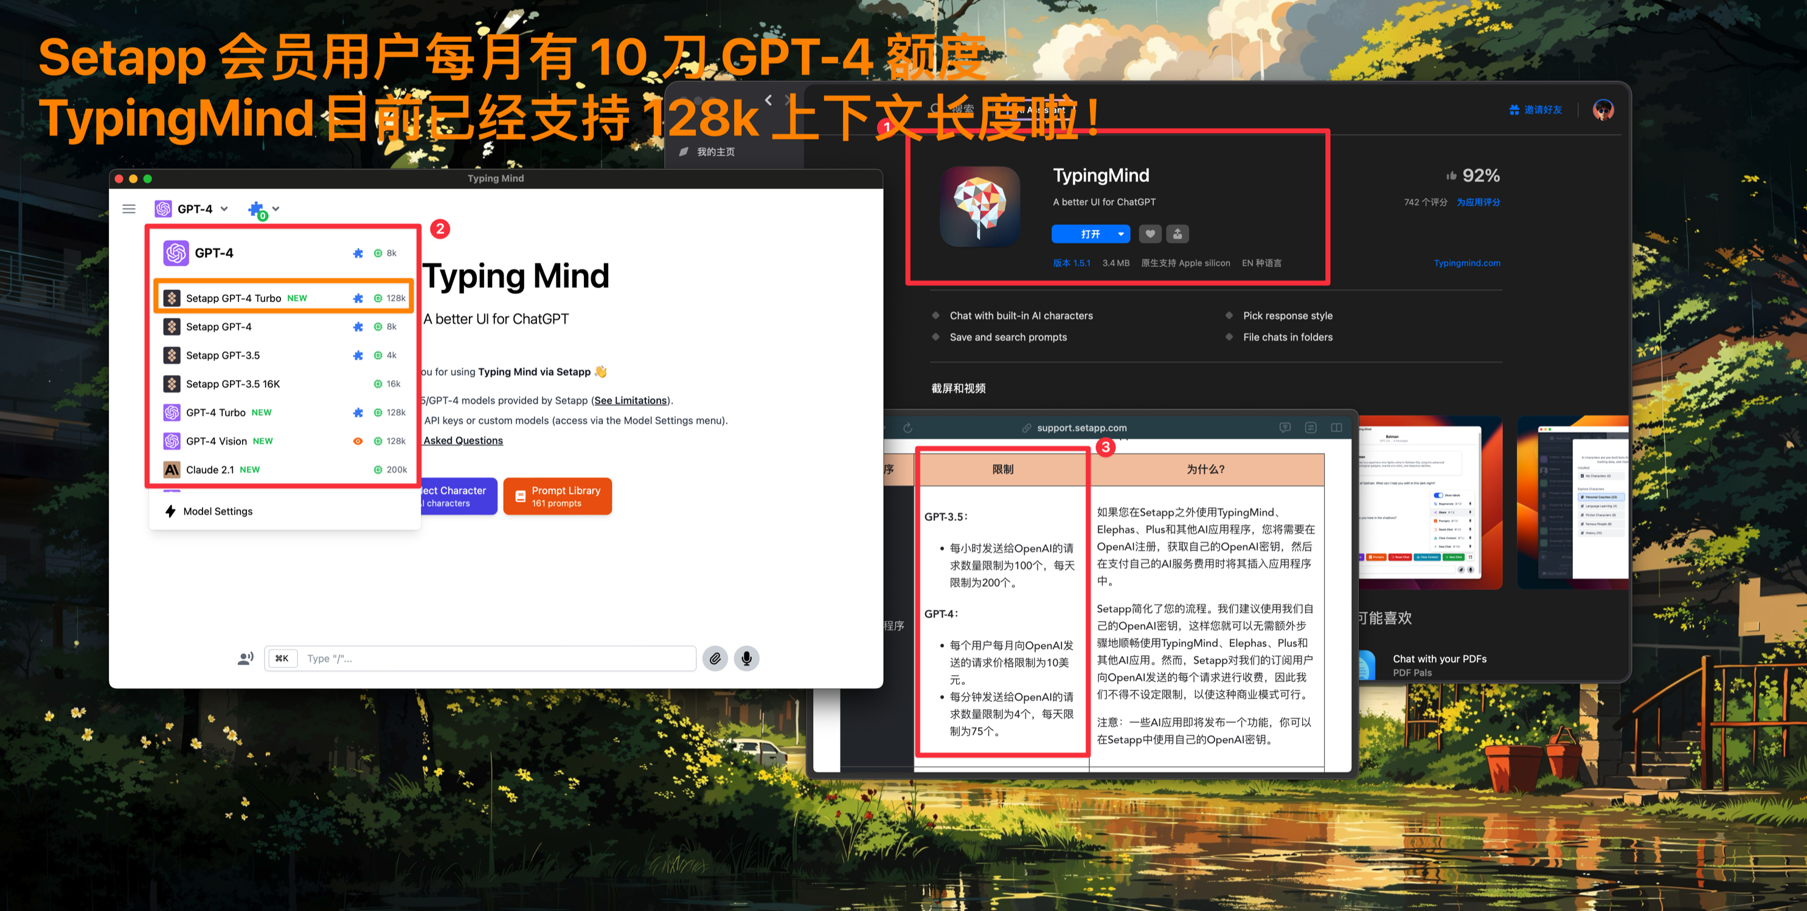Select Setapp GPT-4 Turbo model
The height and width of the screenshot is (911, 1807).
pos(284,298)
